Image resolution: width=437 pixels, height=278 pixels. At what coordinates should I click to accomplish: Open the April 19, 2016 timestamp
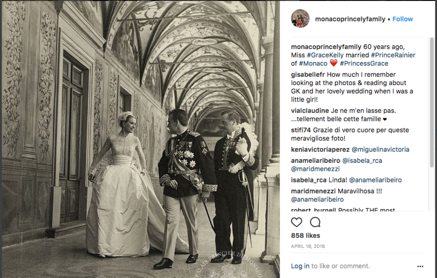tap(308, 246)
